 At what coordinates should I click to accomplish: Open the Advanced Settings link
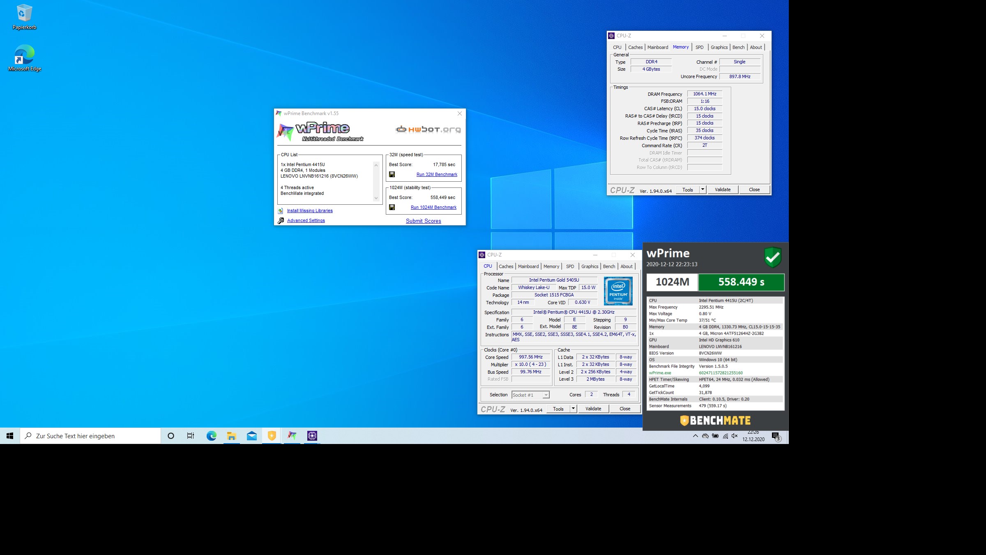coord(306,220)
